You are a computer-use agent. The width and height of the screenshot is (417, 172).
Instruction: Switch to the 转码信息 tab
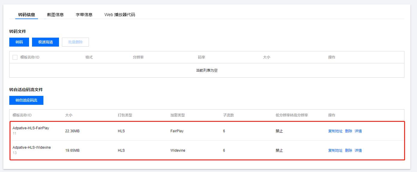[27, 14]
